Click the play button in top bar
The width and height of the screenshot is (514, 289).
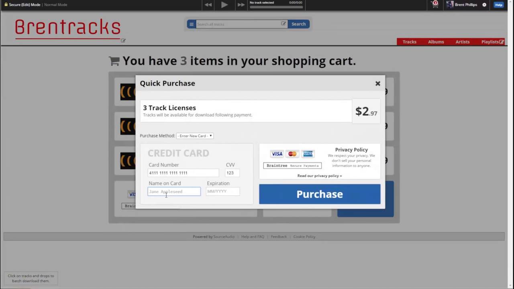pos(224,4)
